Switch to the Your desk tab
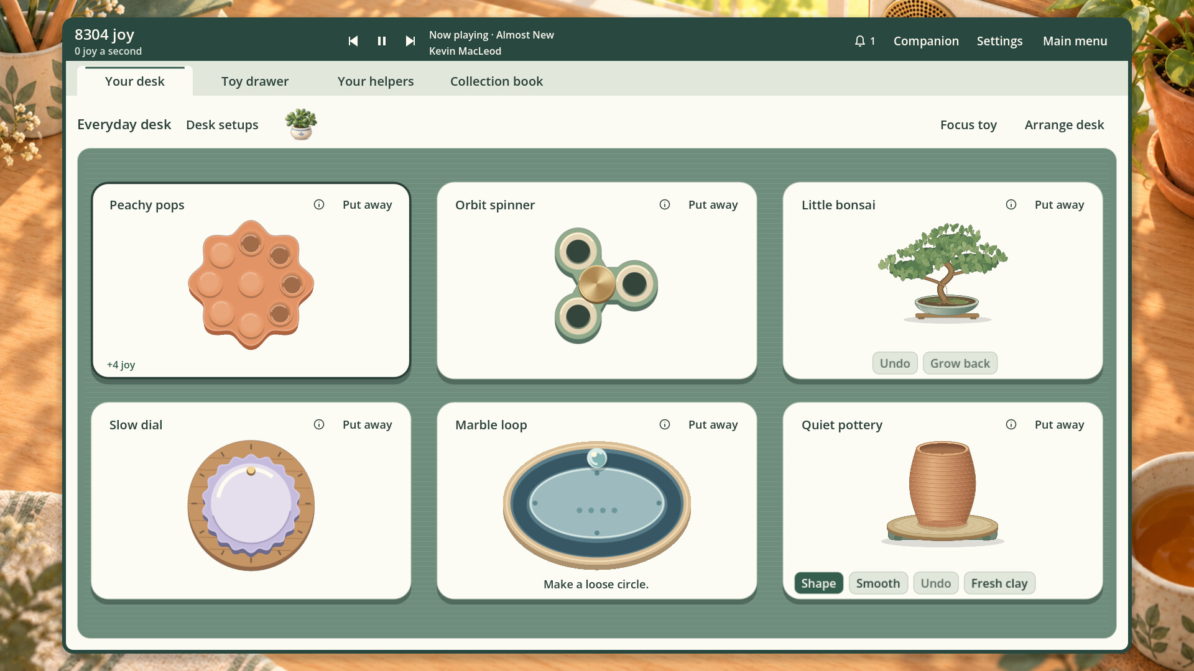This screenshot has height=671, width=1194. (134, 81)
